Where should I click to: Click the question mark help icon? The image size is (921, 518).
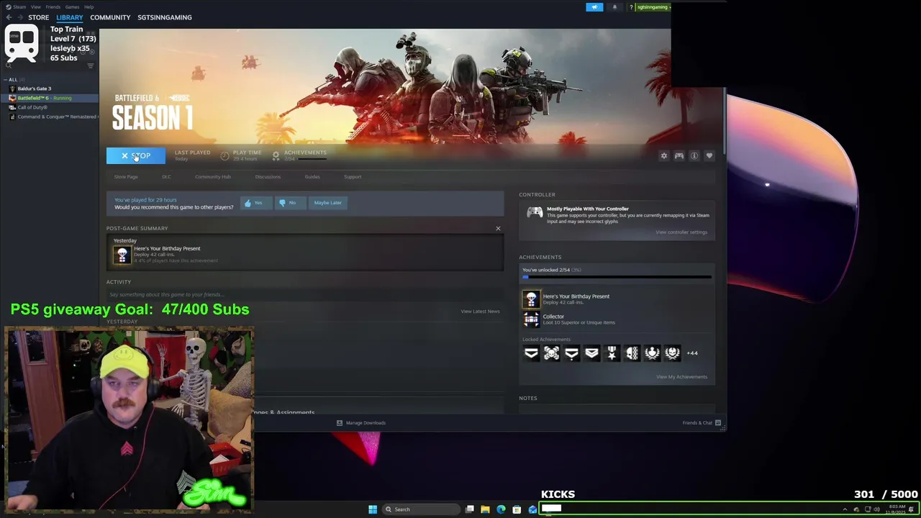(x=631, y=7)
